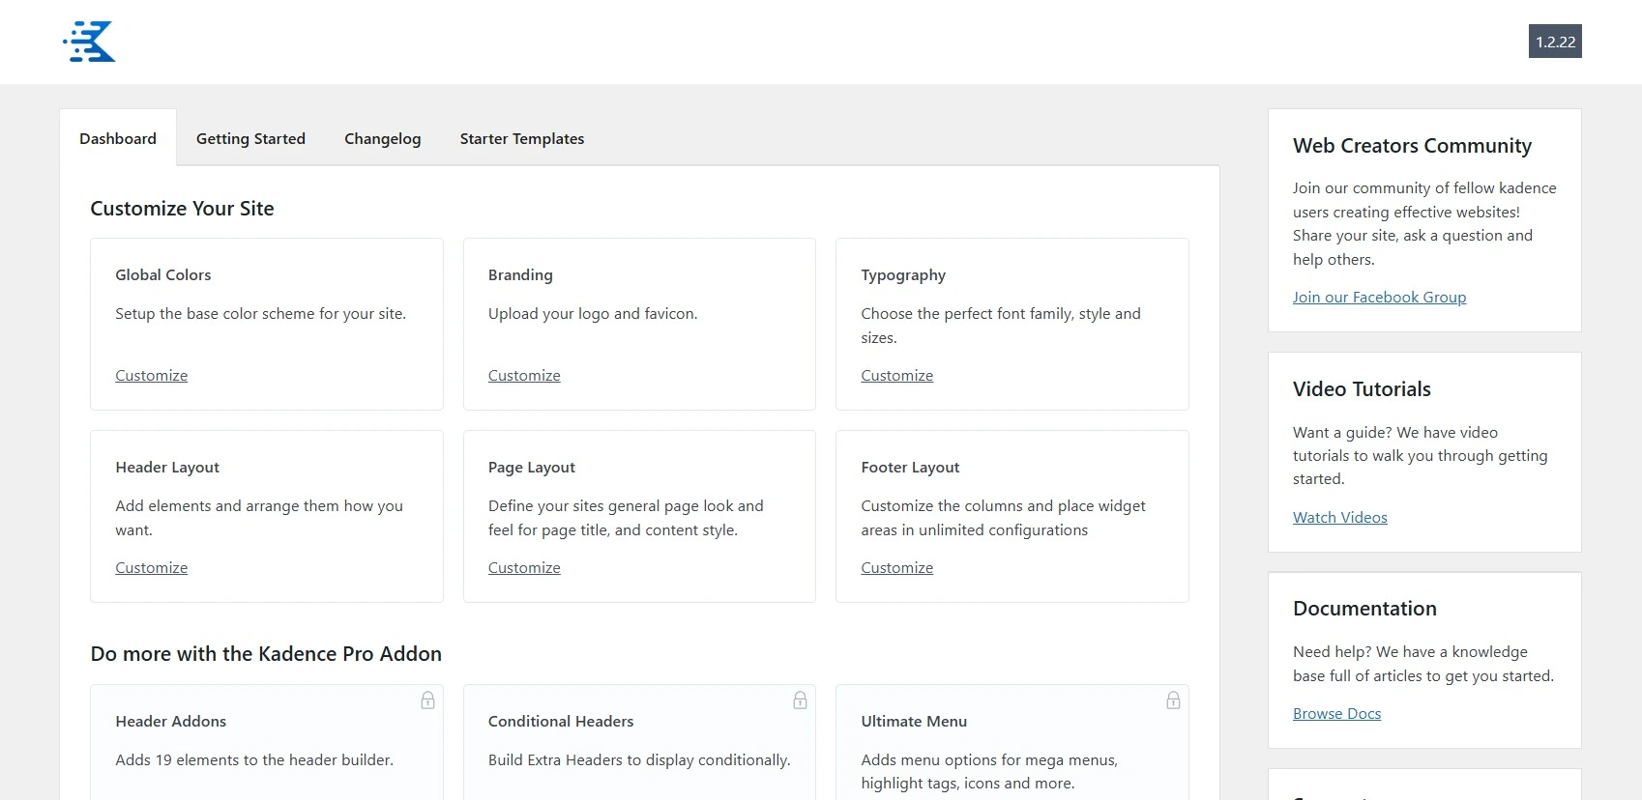Click the lock icon on Conditional Headers card
Screen dimensions: 1642x800
[x=800, y=700]
